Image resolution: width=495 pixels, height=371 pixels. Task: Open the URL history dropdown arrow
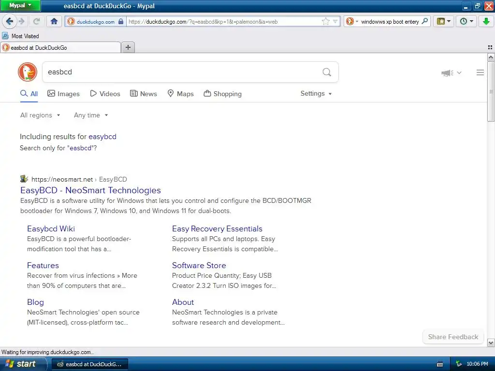click(x=335, y=21)
